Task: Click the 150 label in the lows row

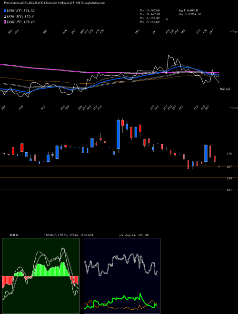Action: point(21,108)
